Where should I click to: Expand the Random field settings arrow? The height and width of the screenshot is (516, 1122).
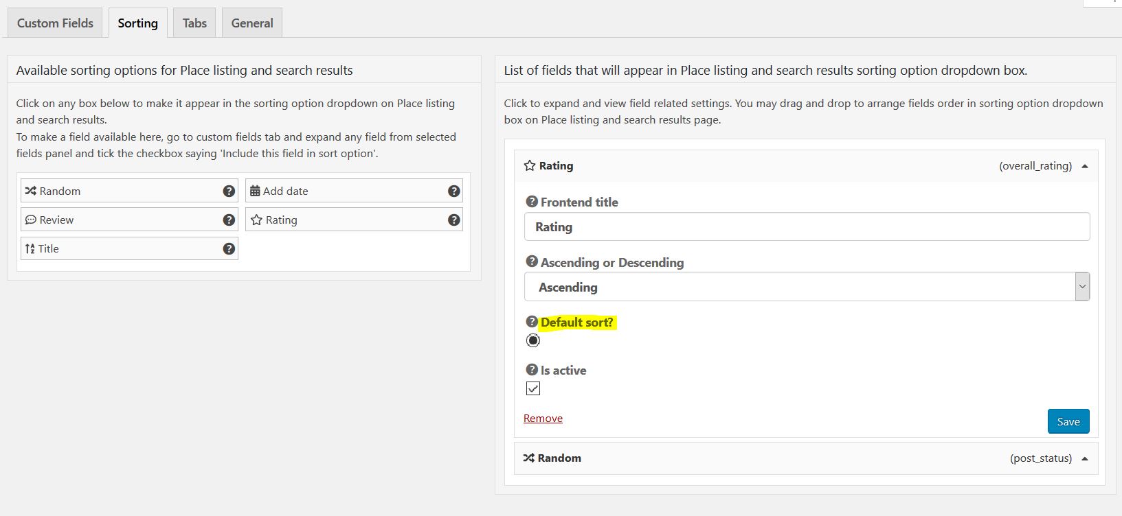(1085, 458)
